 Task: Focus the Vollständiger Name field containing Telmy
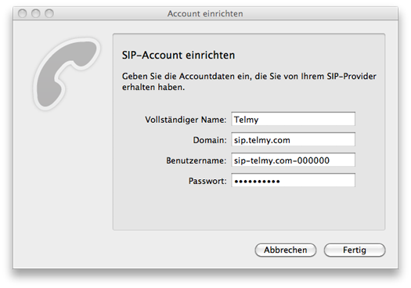click(x=293, y=119)
